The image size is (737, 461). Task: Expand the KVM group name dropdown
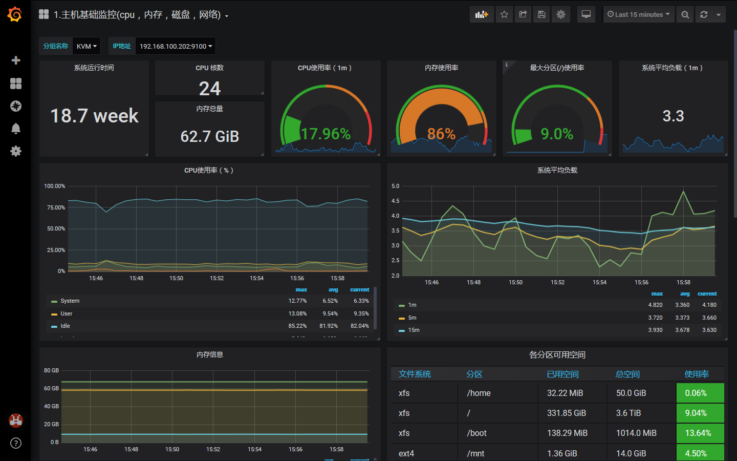(x=86, y=46)
